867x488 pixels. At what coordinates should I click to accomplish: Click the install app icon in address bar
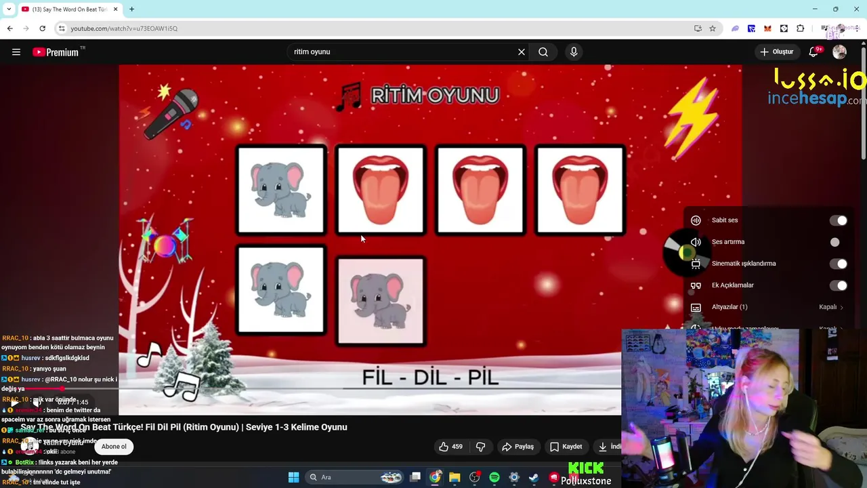pyautogui.click(x=698, y=28)
